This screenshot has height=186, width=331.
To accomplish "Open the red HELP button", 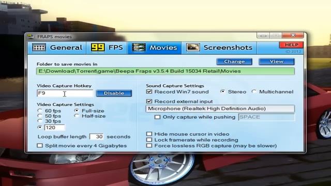I will coord(291,45).
